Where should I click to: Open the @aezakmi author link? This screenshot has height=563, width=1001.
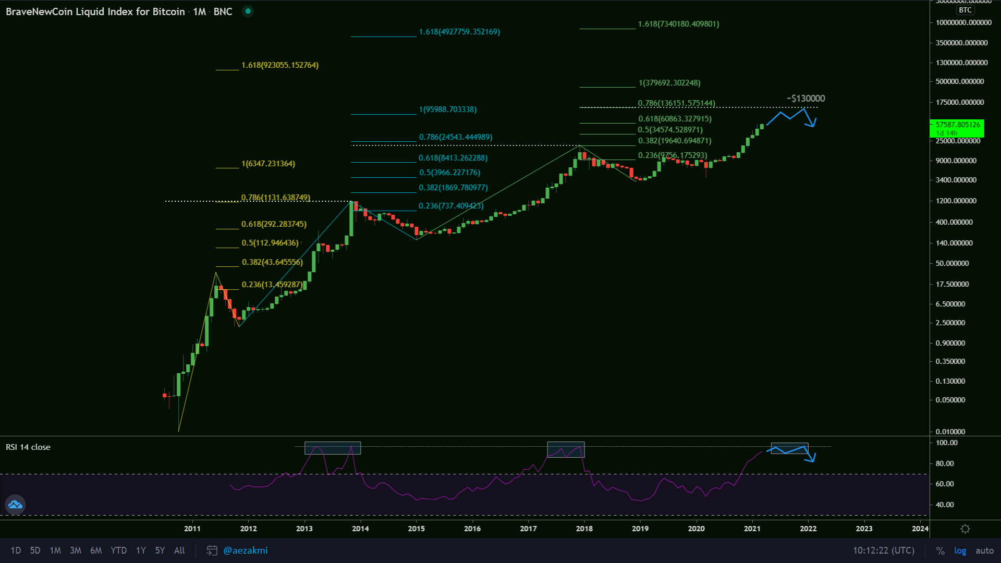click(x=245, y=550)
